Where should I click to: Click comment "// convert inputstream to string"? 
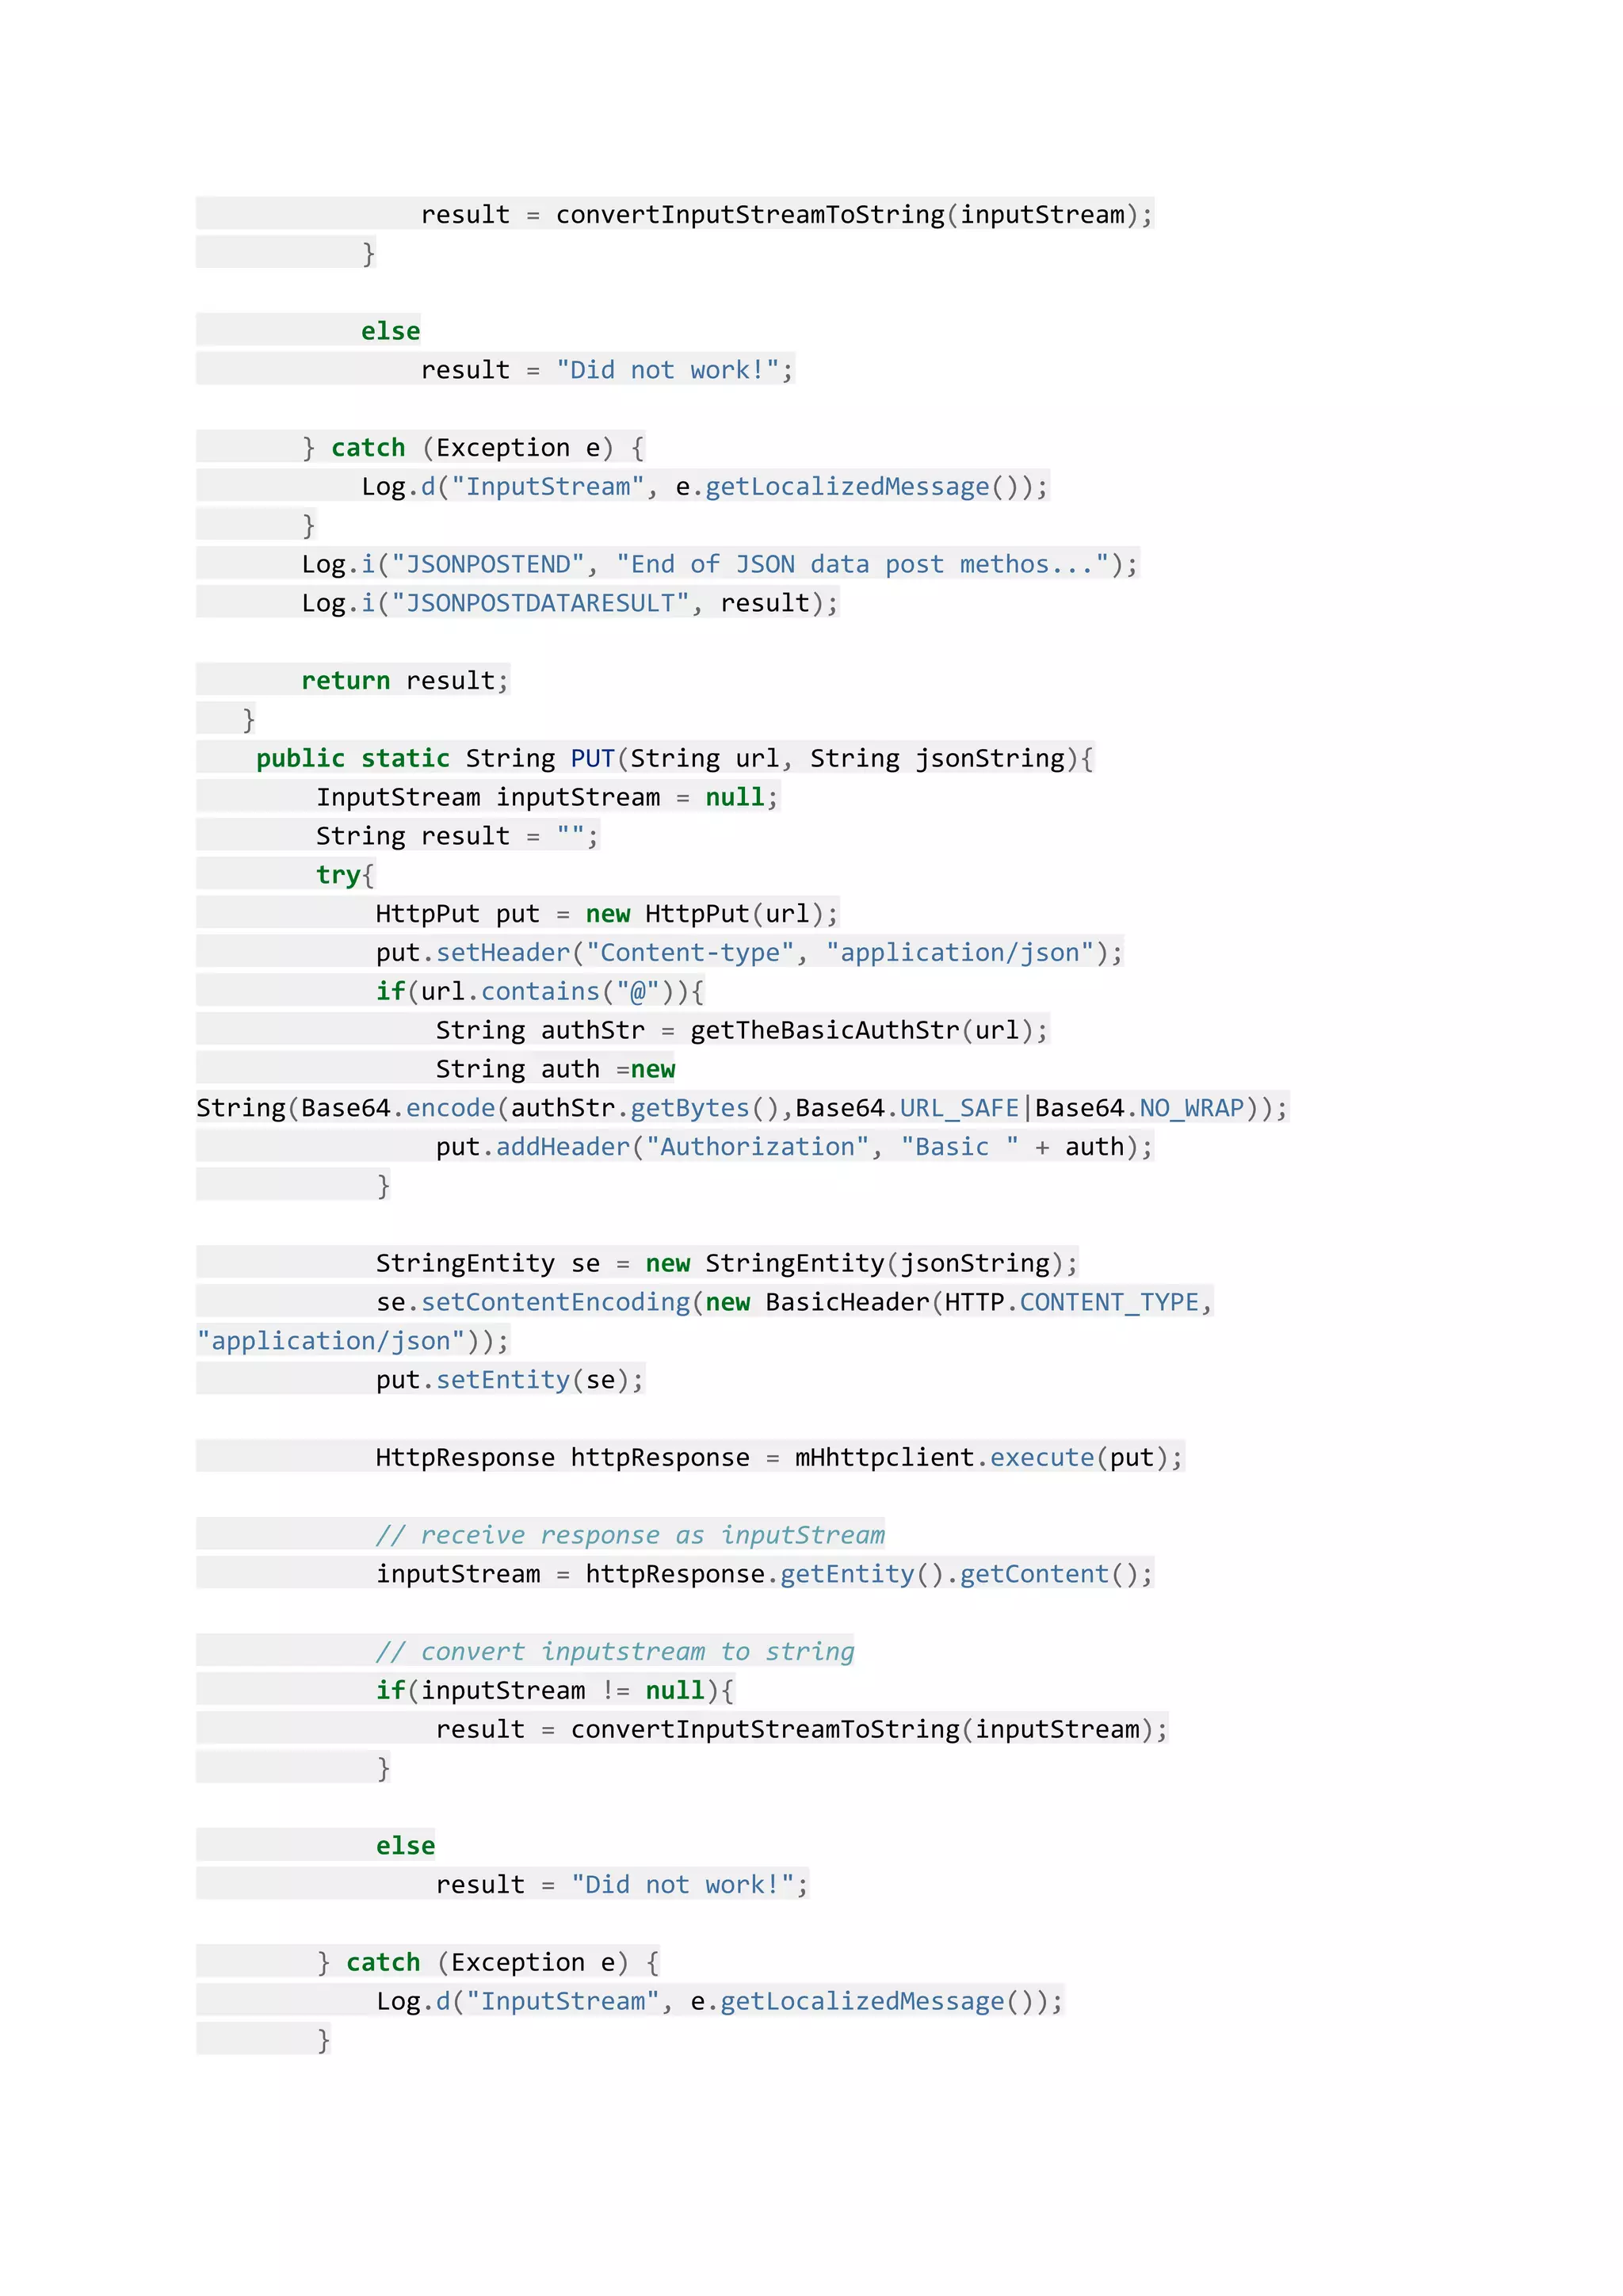click(615, 1652)
